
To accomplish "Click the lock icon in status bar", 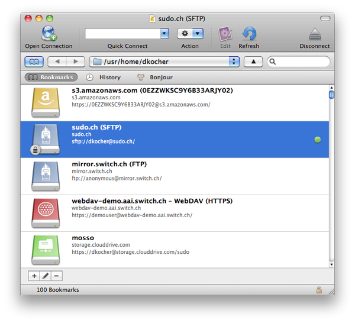I will (x=319, y=289).
